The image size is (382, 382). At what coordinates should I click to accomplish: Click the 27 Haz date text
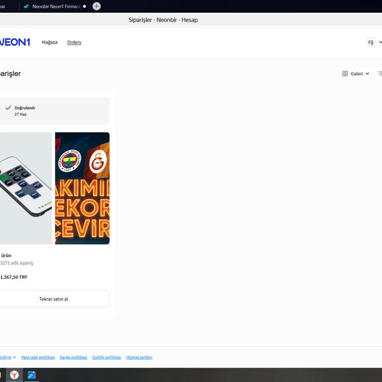[20, 114]
